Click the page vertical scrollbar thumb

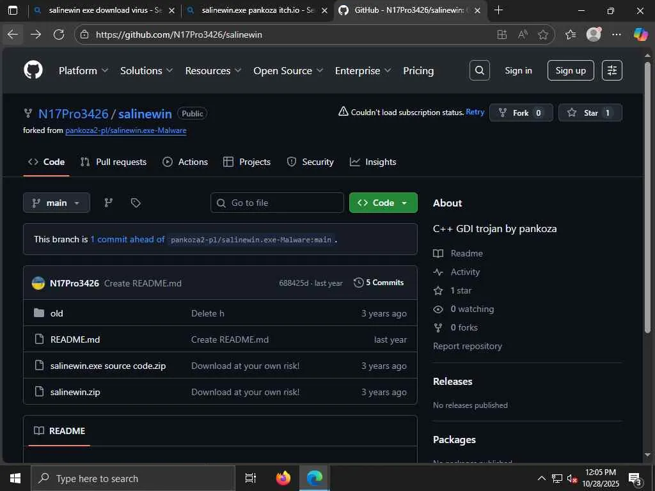tap(647, 197)
